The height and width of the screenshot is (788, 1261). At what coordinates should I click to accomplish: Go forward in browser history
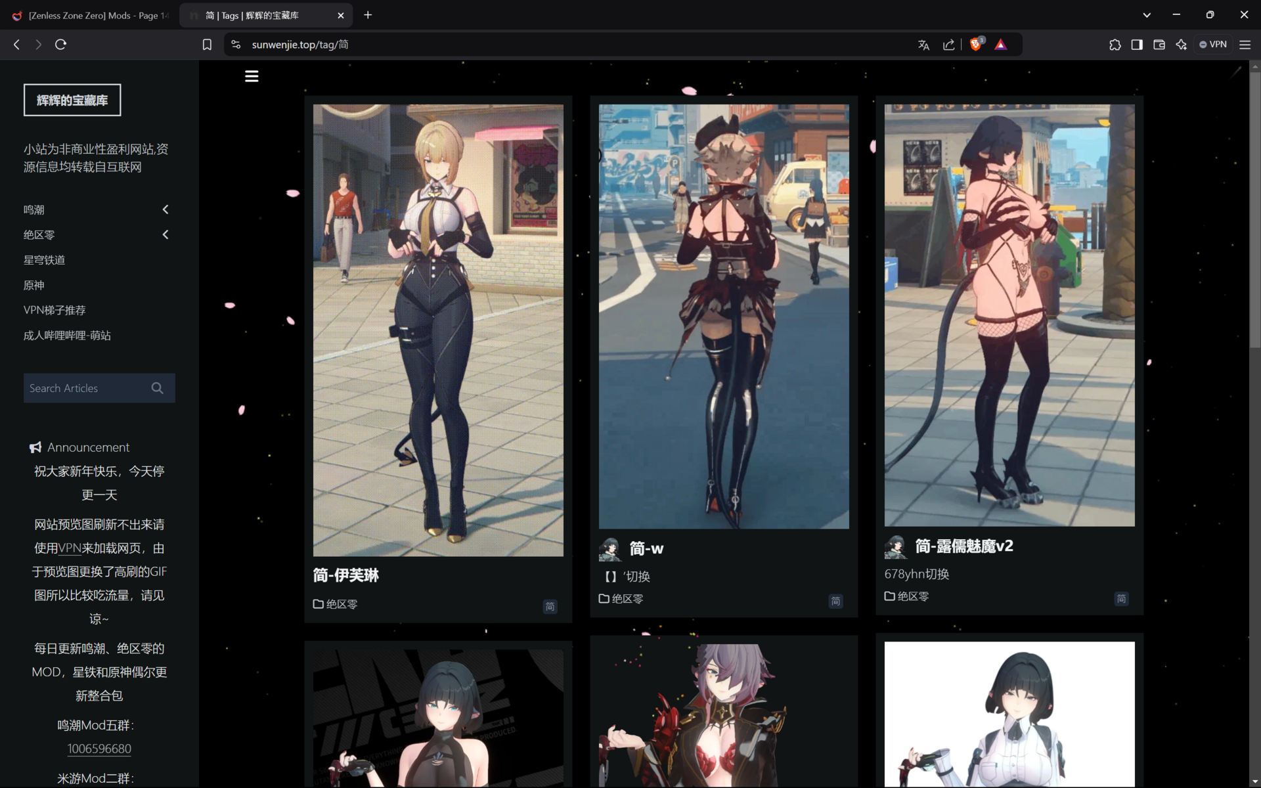click(38, 45)
